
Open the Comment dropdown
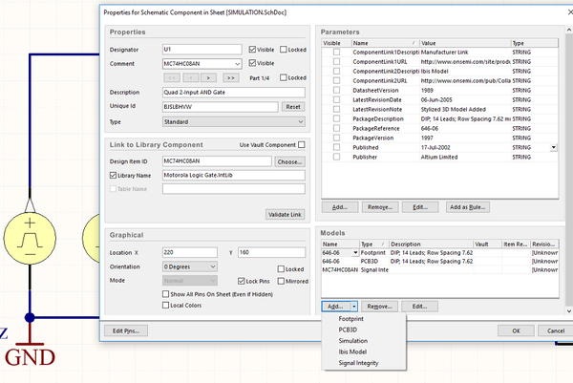click(238, 64)
